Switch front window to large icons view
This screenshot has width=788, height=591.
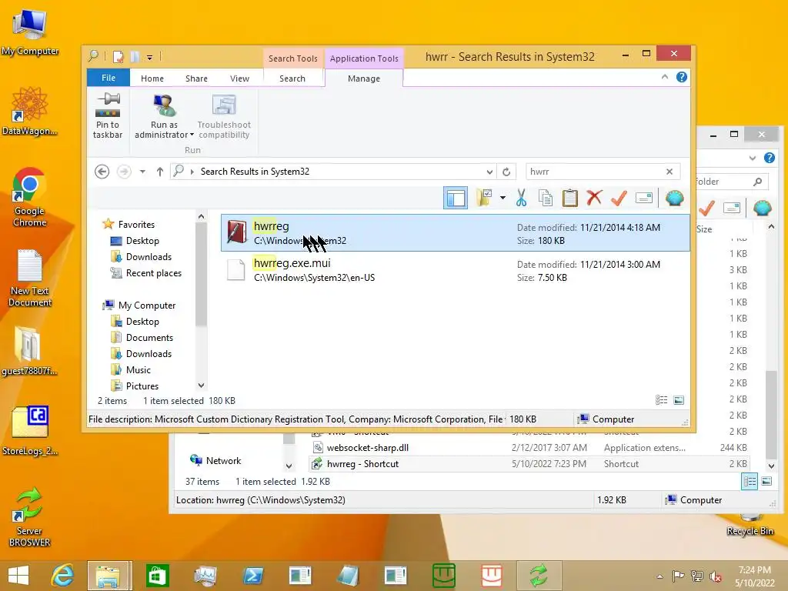click(679, 400)
